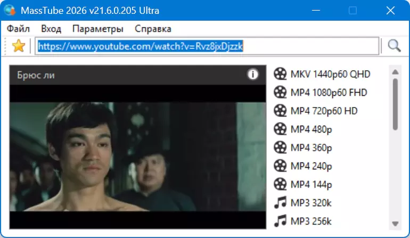The image size is (410, 238).
Task: Open video info with the i icon
Action: pos(252,75)
